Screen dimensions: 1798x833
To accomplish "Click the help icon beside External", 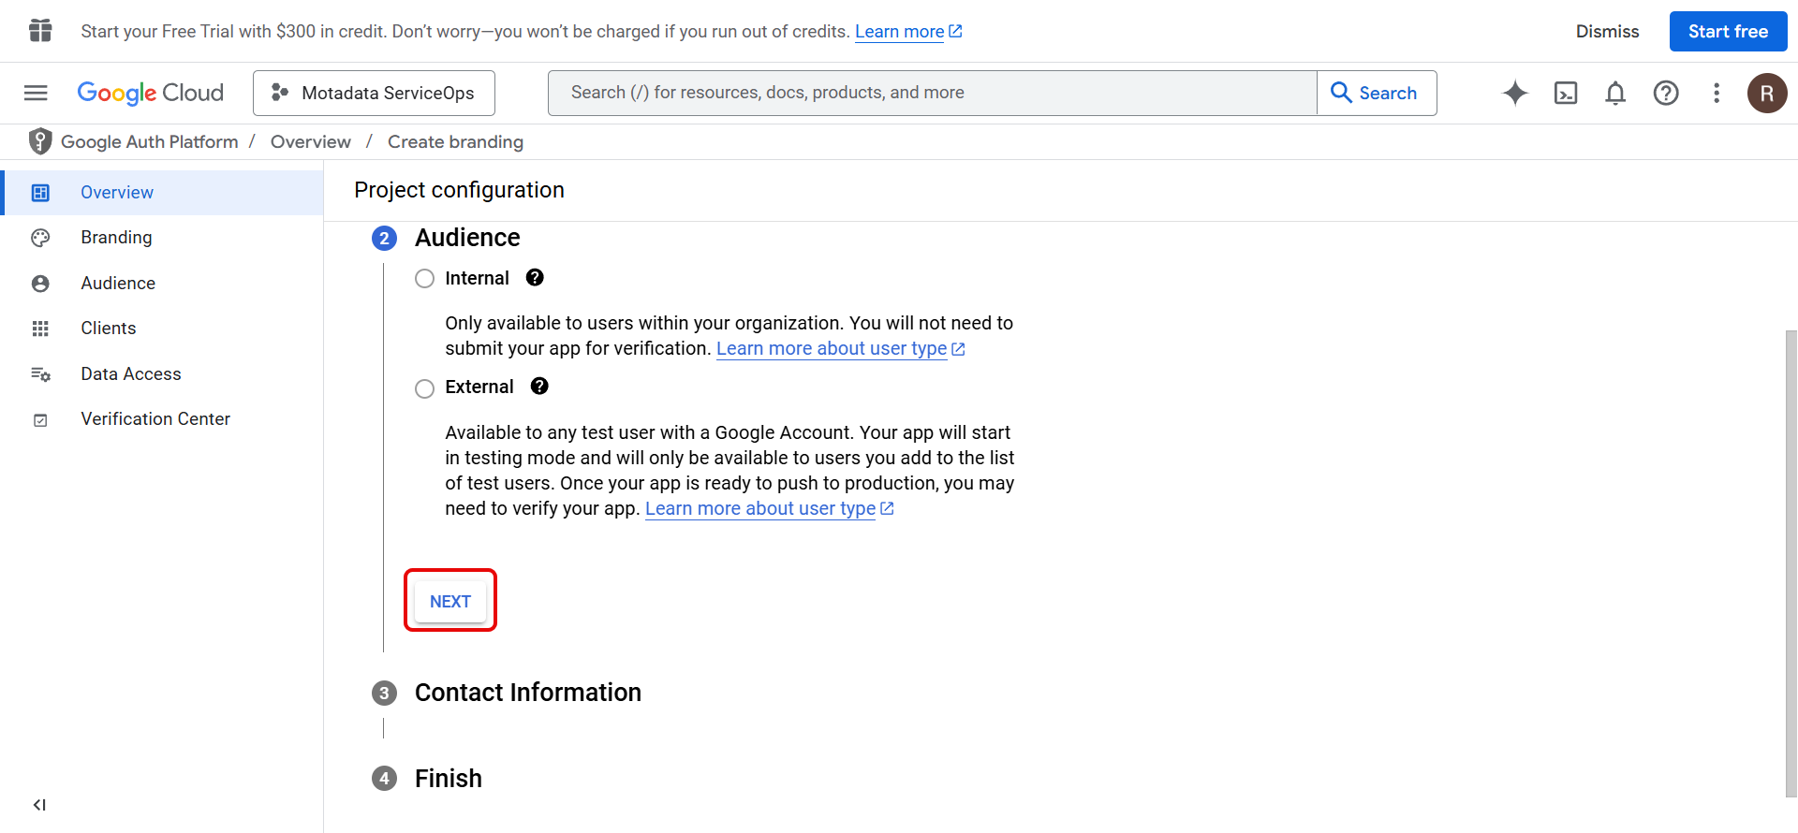I will pos(539,387).
